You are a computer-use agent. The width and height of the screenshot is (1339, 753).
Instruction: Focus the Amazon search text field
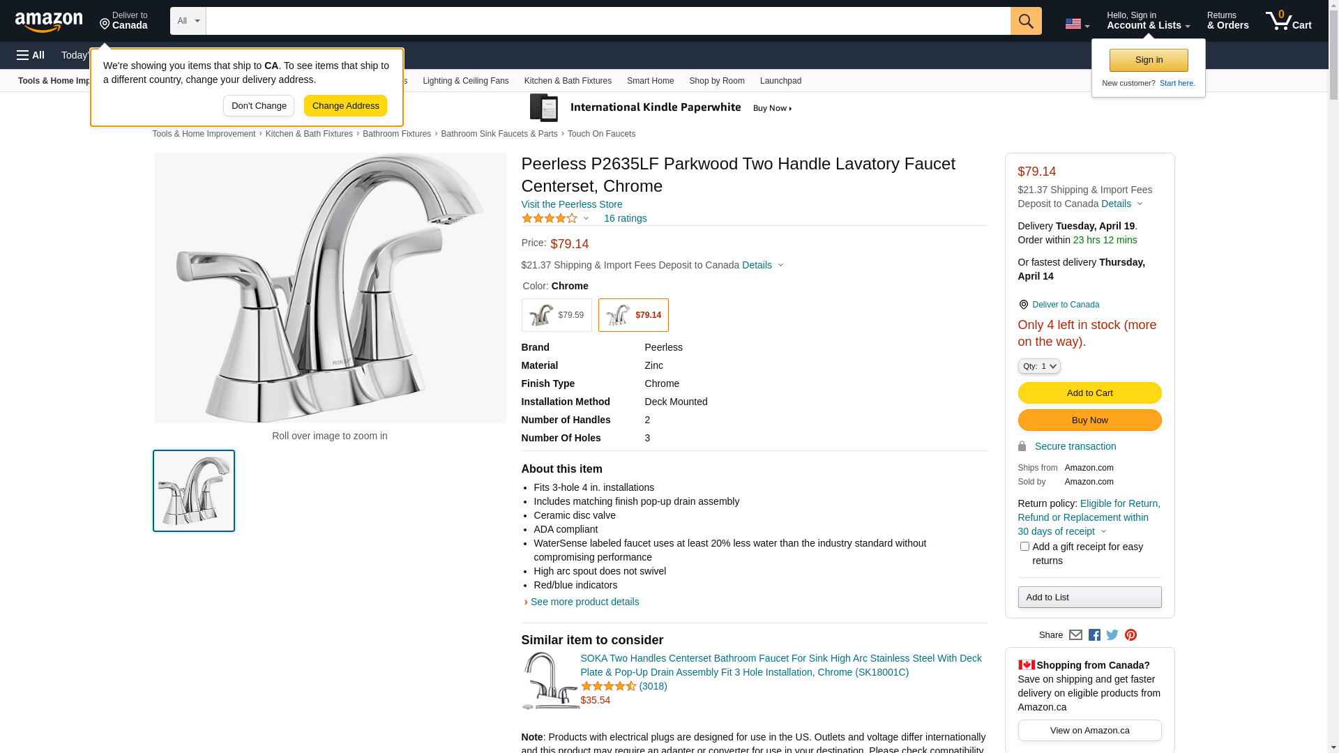[x=607, y=21]
